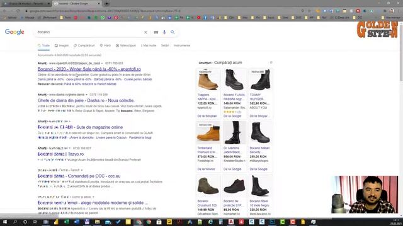Expand dropdown arrow beside dasha.ro ad URL
This screenshot has height=226, width=403.
tap(86, 95)
